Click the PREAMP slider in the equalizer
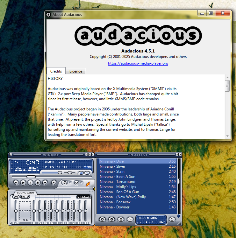Image resolution: width=236 pixels, height=238 pixels. (x=16, y=211)
